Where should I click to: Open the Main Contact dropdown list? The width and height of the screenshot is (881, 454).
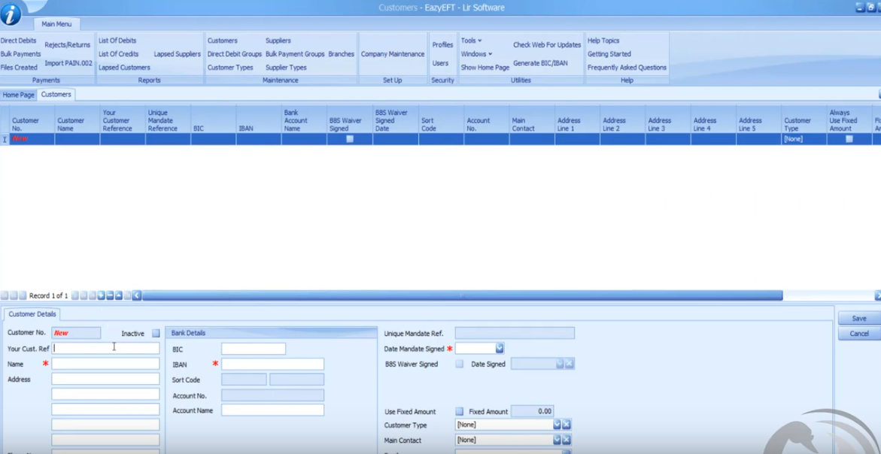557,440
